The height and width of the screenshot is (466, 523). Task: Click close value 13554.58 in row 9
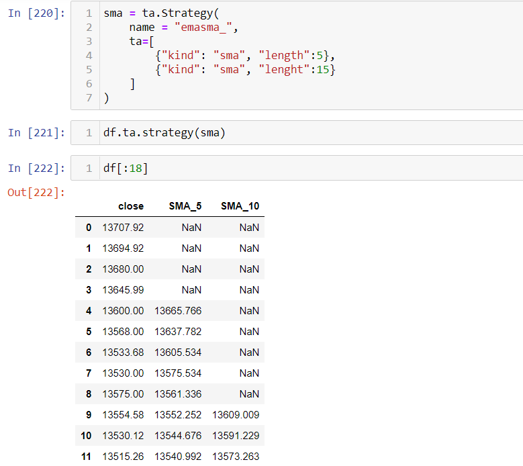123,414
